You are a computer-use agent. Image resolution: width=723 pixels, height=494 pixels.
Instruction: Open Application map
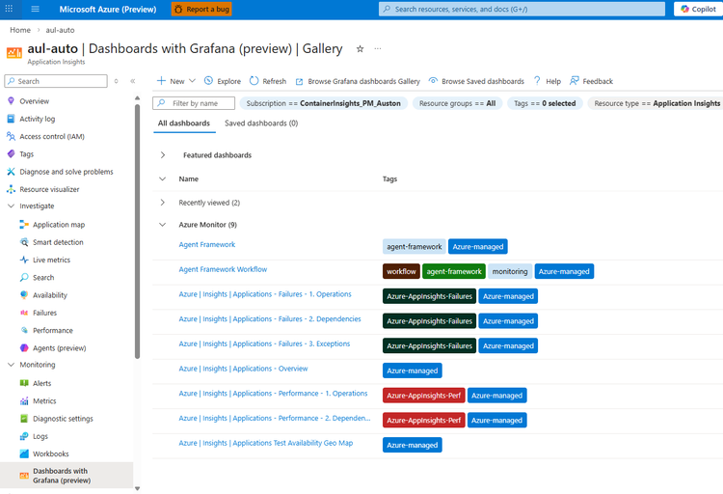pos(59,225)
